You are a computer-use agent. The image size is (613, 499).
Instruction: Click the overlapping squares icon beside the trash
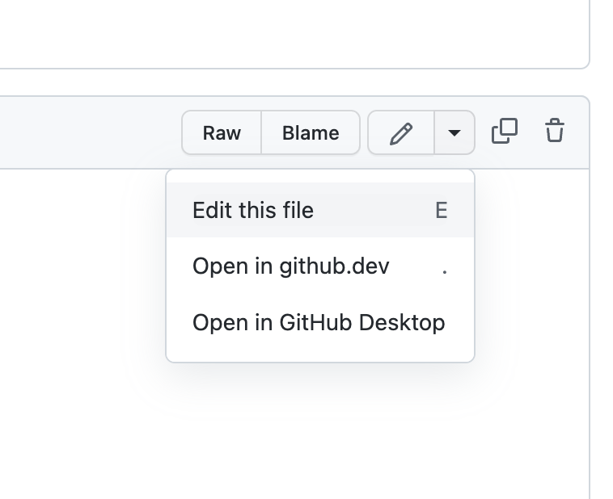coord(505,131)
